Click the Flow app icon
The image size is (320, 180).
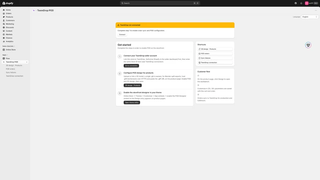click(x=4, y=58)
